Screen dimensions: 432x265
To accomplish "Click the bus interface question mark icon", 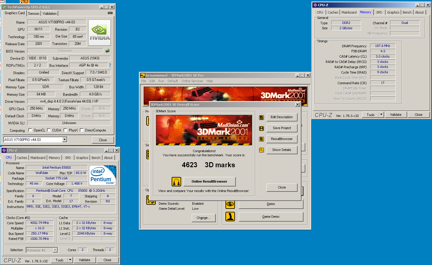I will click(110, 65).
